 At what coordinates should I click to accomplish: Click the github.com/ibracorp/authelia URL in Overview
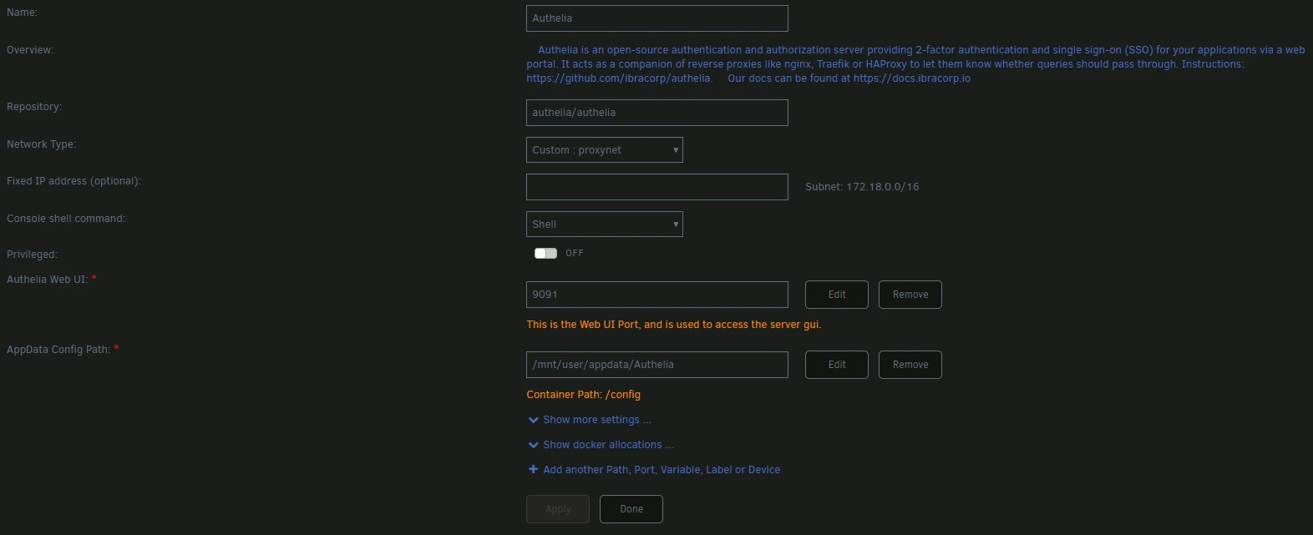pyautogui.click(x=618, y=78)
